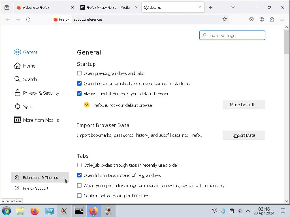The image size is (290, 217).
Task: Open computer management icon on taskbar
Action: pyautogui.click(x=49, y=211)
